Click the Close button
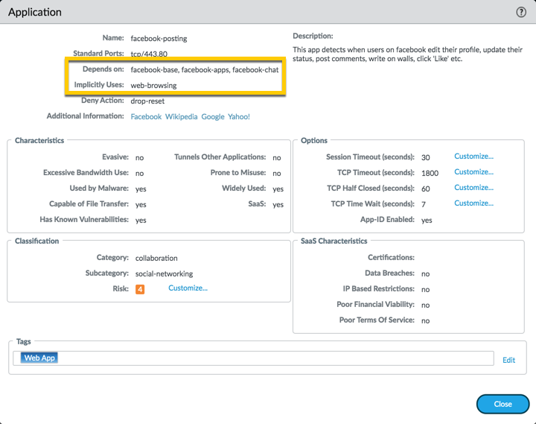The width and height of the screenshot is (536, 424). point(502,404)
